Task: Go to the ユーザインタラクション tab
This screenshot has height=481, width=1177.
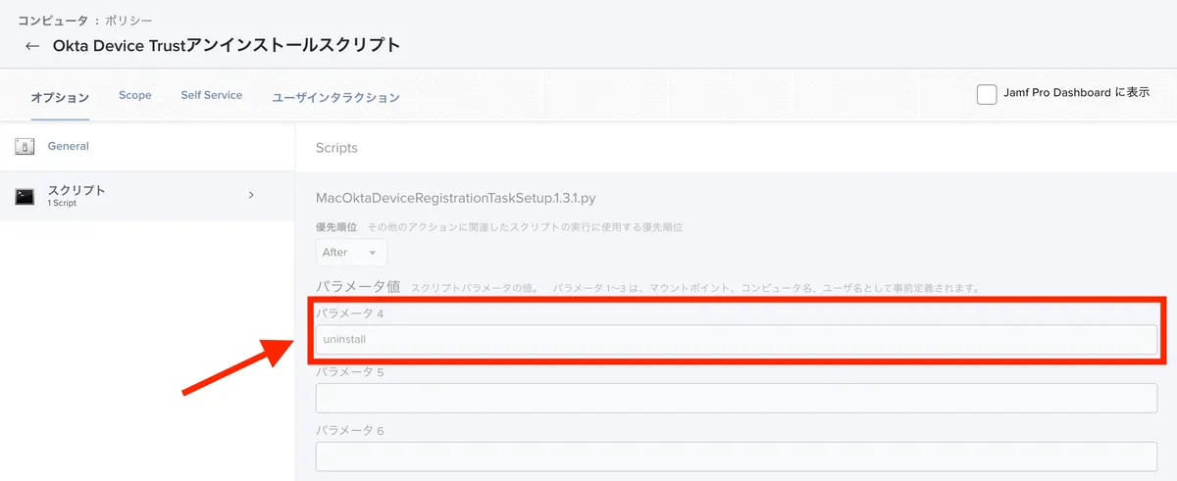Action: (x=335, y=97)
